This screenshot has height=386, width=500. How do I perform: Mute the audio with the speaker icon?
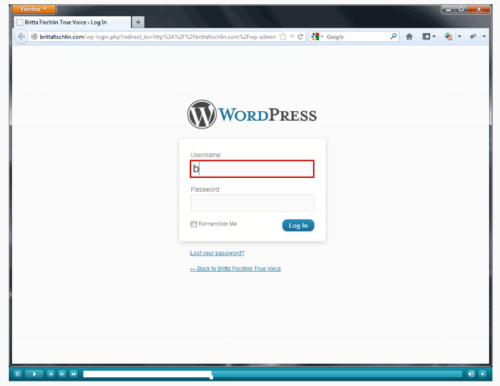click(x=471, y=374)
